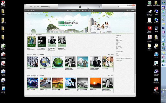Open Chung Ju-yung and Entrepreneurship course thumbnail

95,62
